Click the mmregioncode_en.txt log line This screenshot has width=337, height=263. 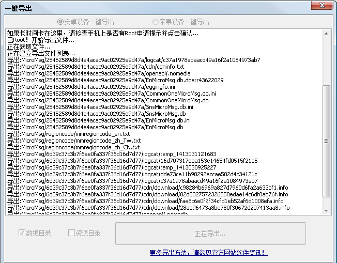(69, 134)
